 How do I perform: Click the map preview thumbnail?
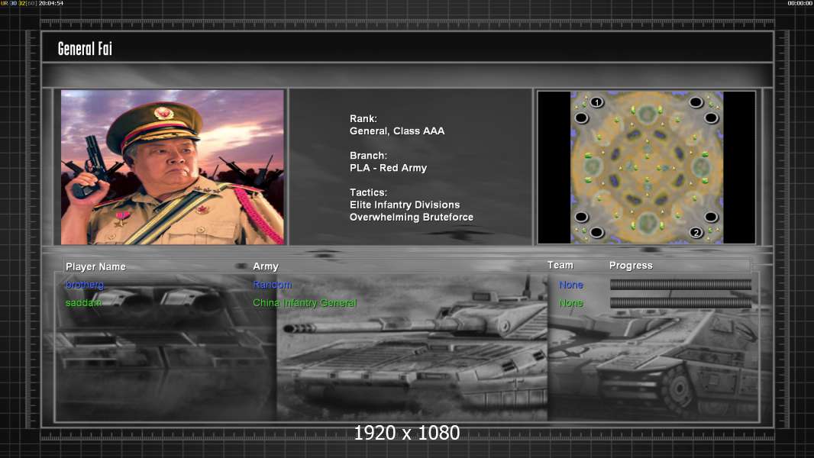coord(646,167)
